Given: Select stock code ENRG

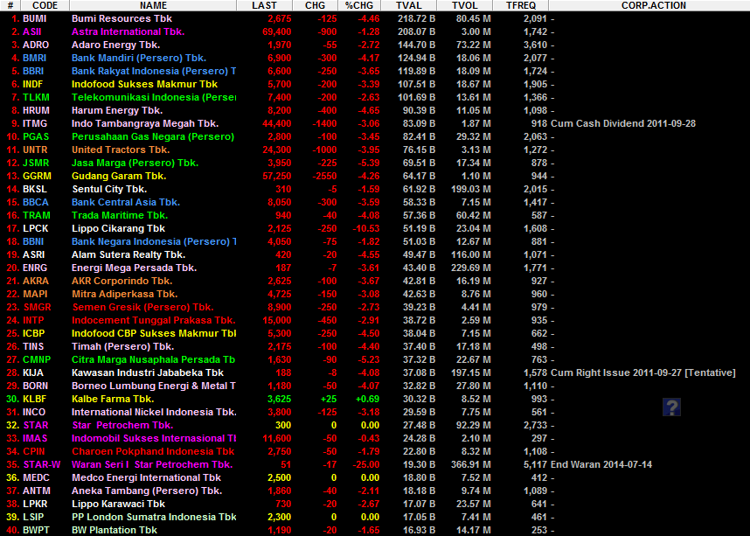Looking at the screenshot, I should [x=35, y=268].
